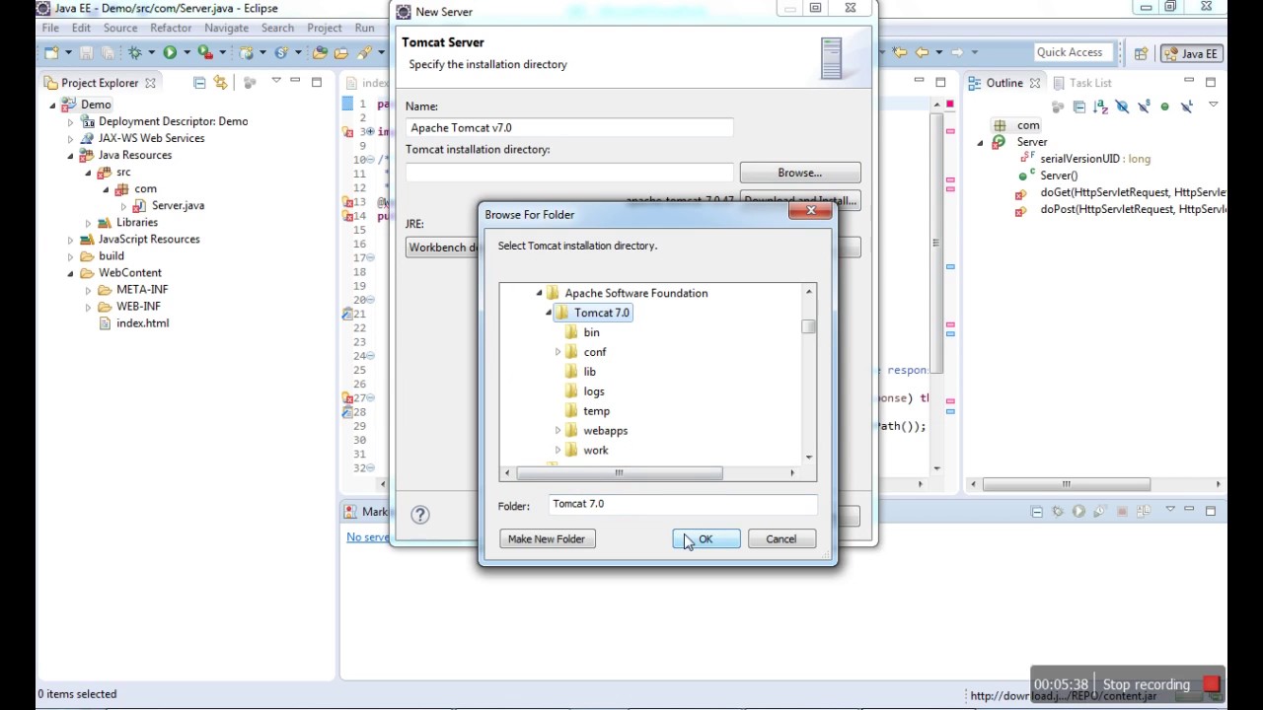Click OK in Browse For Folder

[x=706, y=538]
